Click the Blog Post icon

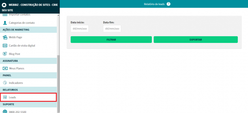point(5,54)
